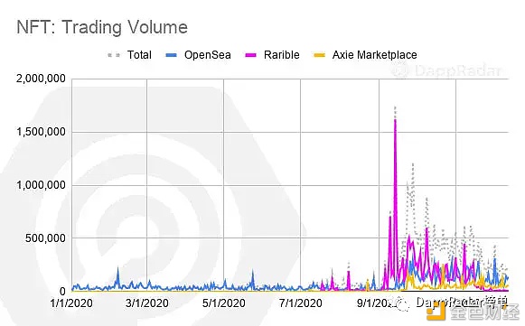Click the 7/1/2020 x-axis date label
The height and width of the screenshot is (326, 525).
(x=301, y=303)
